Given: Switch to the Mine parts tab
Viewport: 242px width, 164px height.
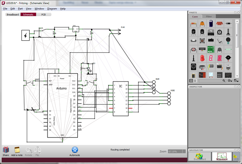Looking at the screenshot, I should 209,17.
